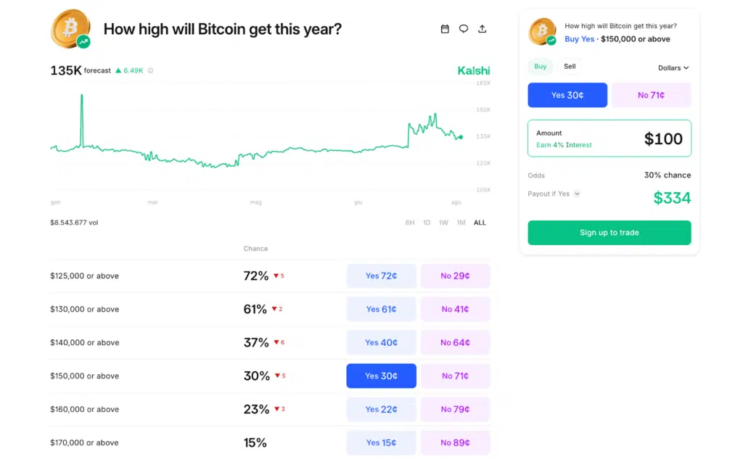Select the Buy tab in trade panel
Image resolution: width=743 pixels, height=459 pixels.
coord(540,66)
